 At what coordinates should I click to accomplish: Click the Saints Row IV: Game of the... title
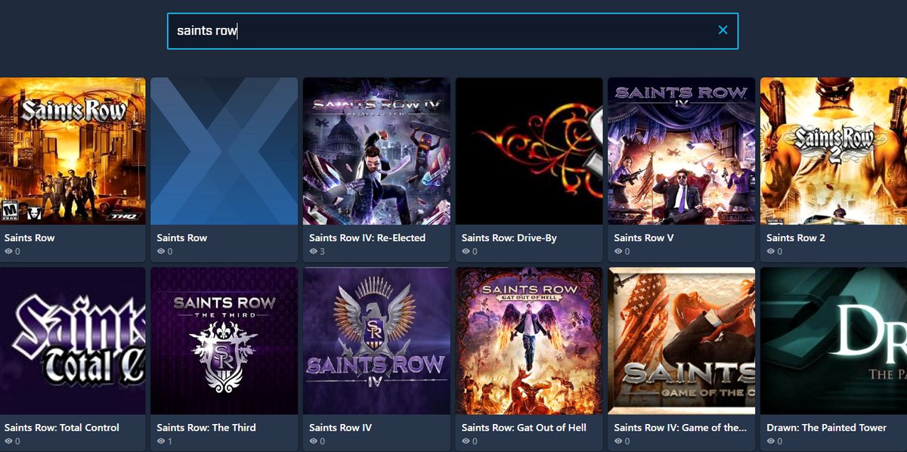(x=679, y=427)
